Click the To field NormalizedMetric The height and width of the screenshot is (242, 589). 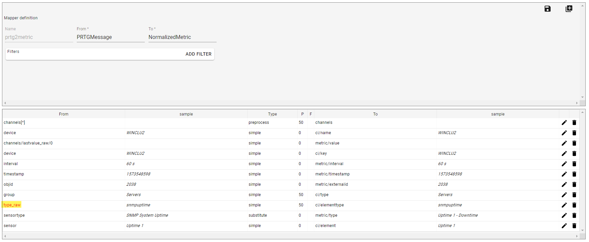point(182,37)
